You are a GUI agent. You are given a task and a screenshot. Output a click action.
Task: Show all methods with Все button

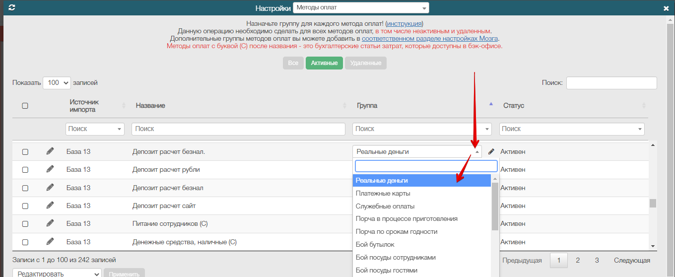pyautogui.click(x=293, y=63)
